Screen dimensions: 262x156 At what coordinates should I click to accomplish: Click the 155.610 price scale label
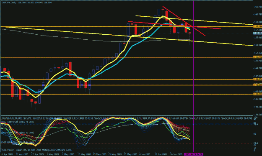pos(258,38)
